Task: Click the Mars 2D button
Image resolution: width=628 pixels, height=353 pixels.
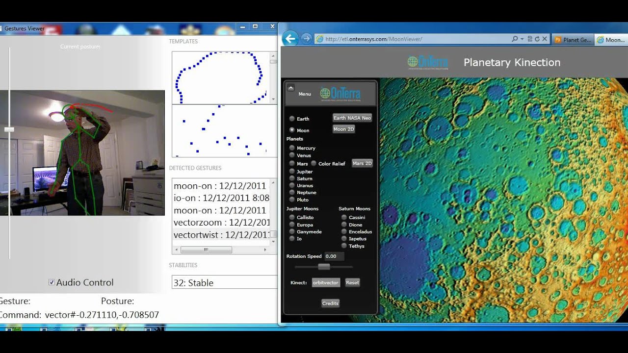Action: pos(362,163)
